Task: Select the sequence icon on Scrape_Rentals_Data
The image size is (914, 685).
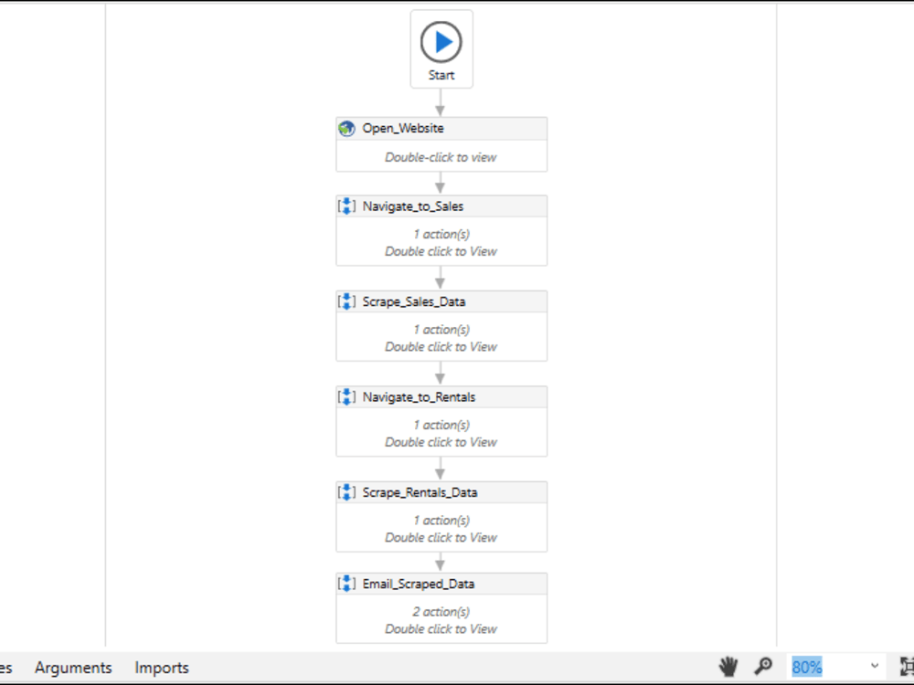Action: [346, 491]
